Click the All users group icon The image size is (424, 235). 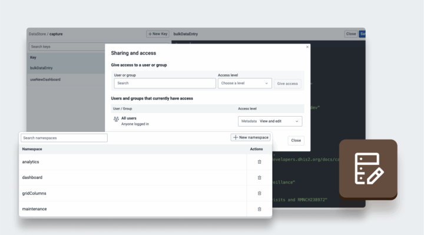coord(116,119)
